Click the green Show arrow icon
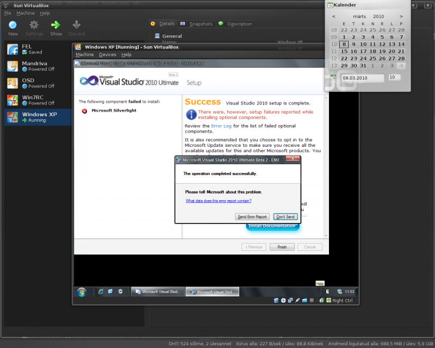The image size is (435, 348). click(56, 25)
